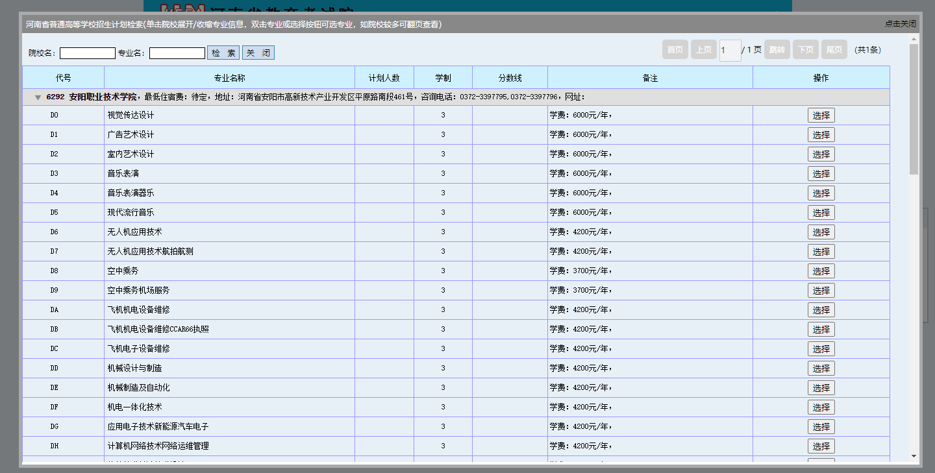Click the vertical scrollbar thumb
935x473 pixels.
tap(914, 109)
